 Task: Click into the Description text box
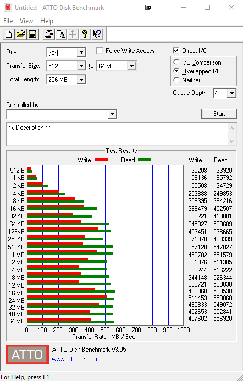(x=118, y=134)
